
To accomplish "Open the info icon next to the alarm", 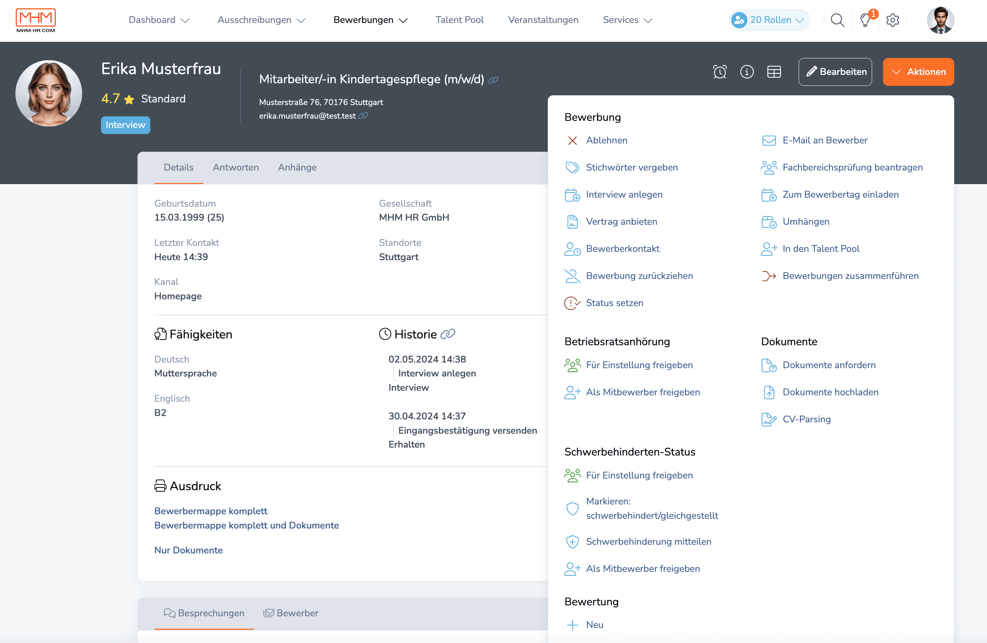I will point(747,71).
